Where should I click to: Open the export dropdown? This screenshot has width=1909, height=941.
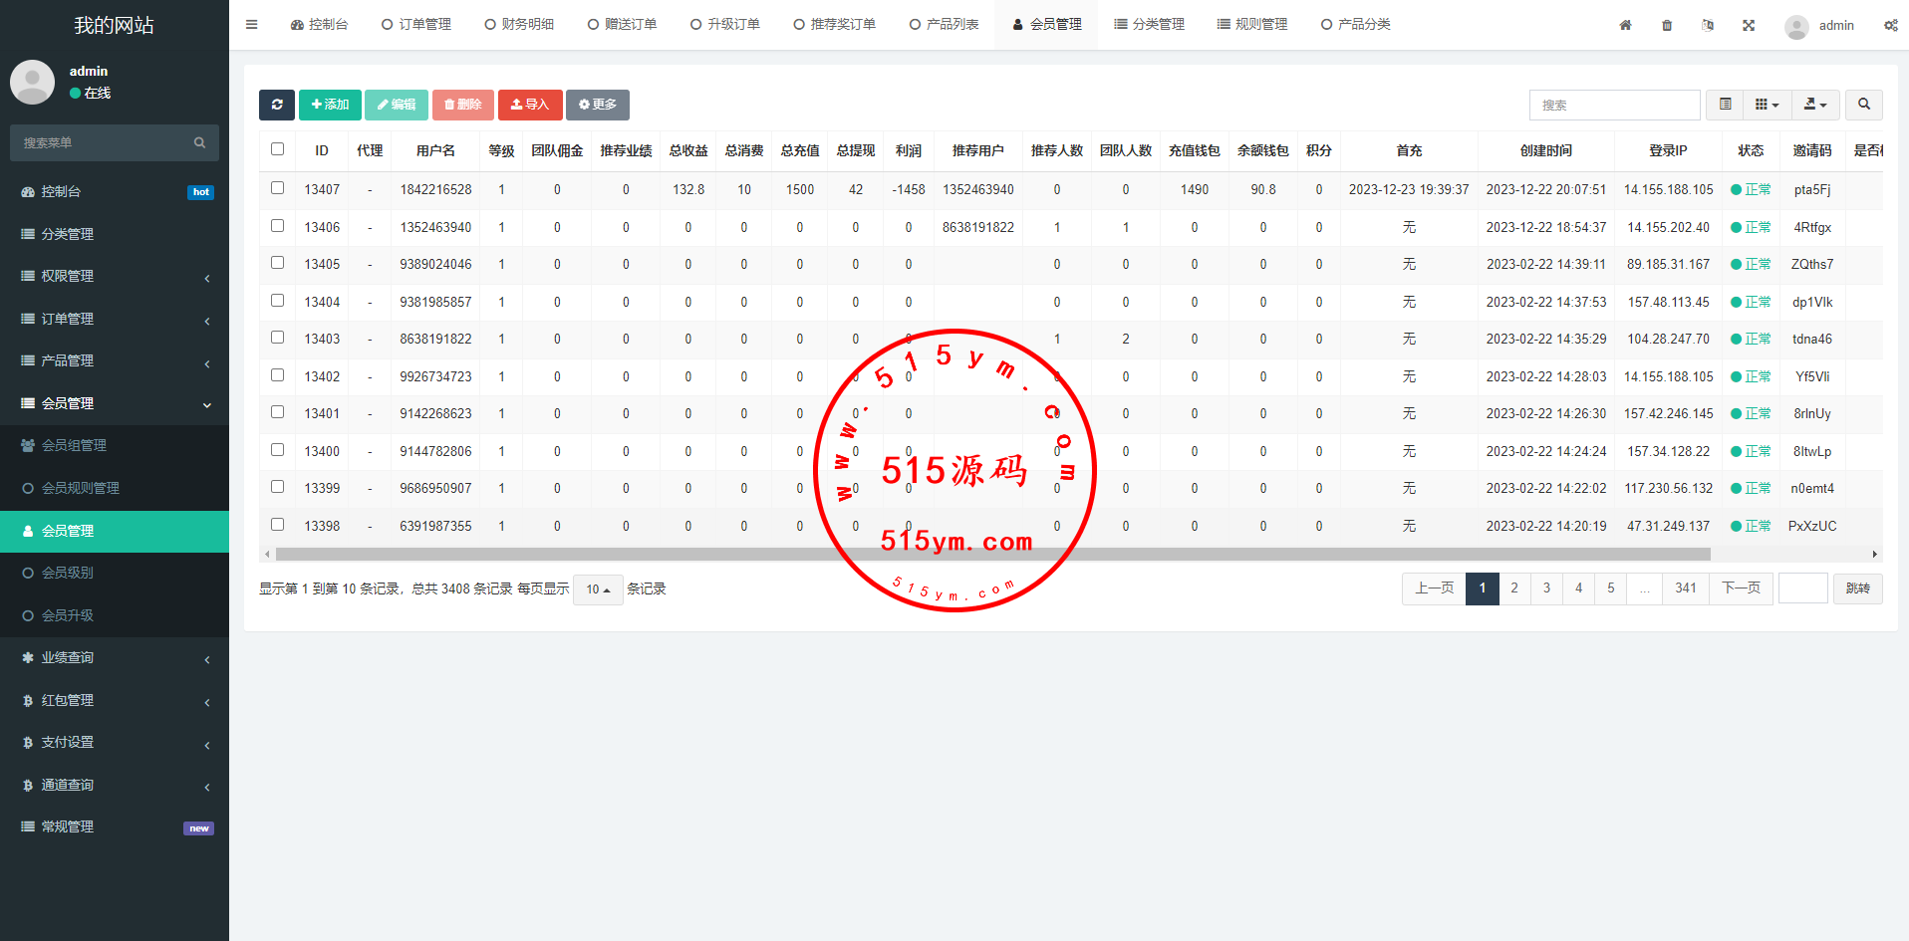(x=1815, y=105)
